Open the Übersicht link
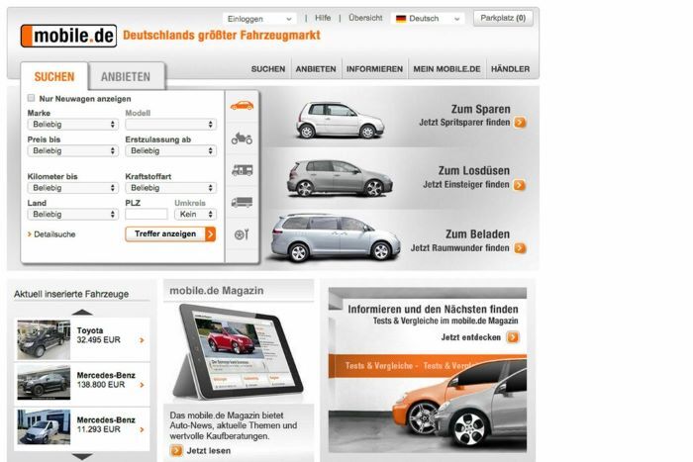693x462 pixels. (365, 18)
